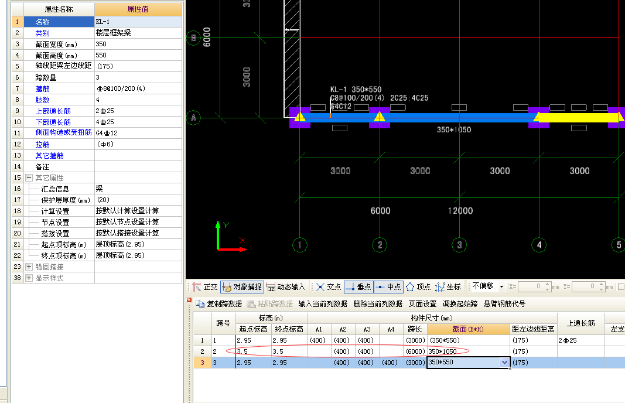Toggle 对象捕捉 object snap
Viewport: 625px width, 403px height.
[x=242, y=287]
